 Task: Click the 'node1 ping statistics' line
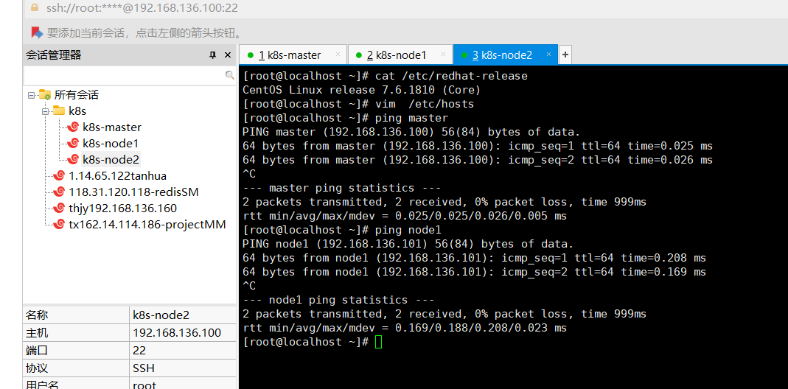coord(338,300)
